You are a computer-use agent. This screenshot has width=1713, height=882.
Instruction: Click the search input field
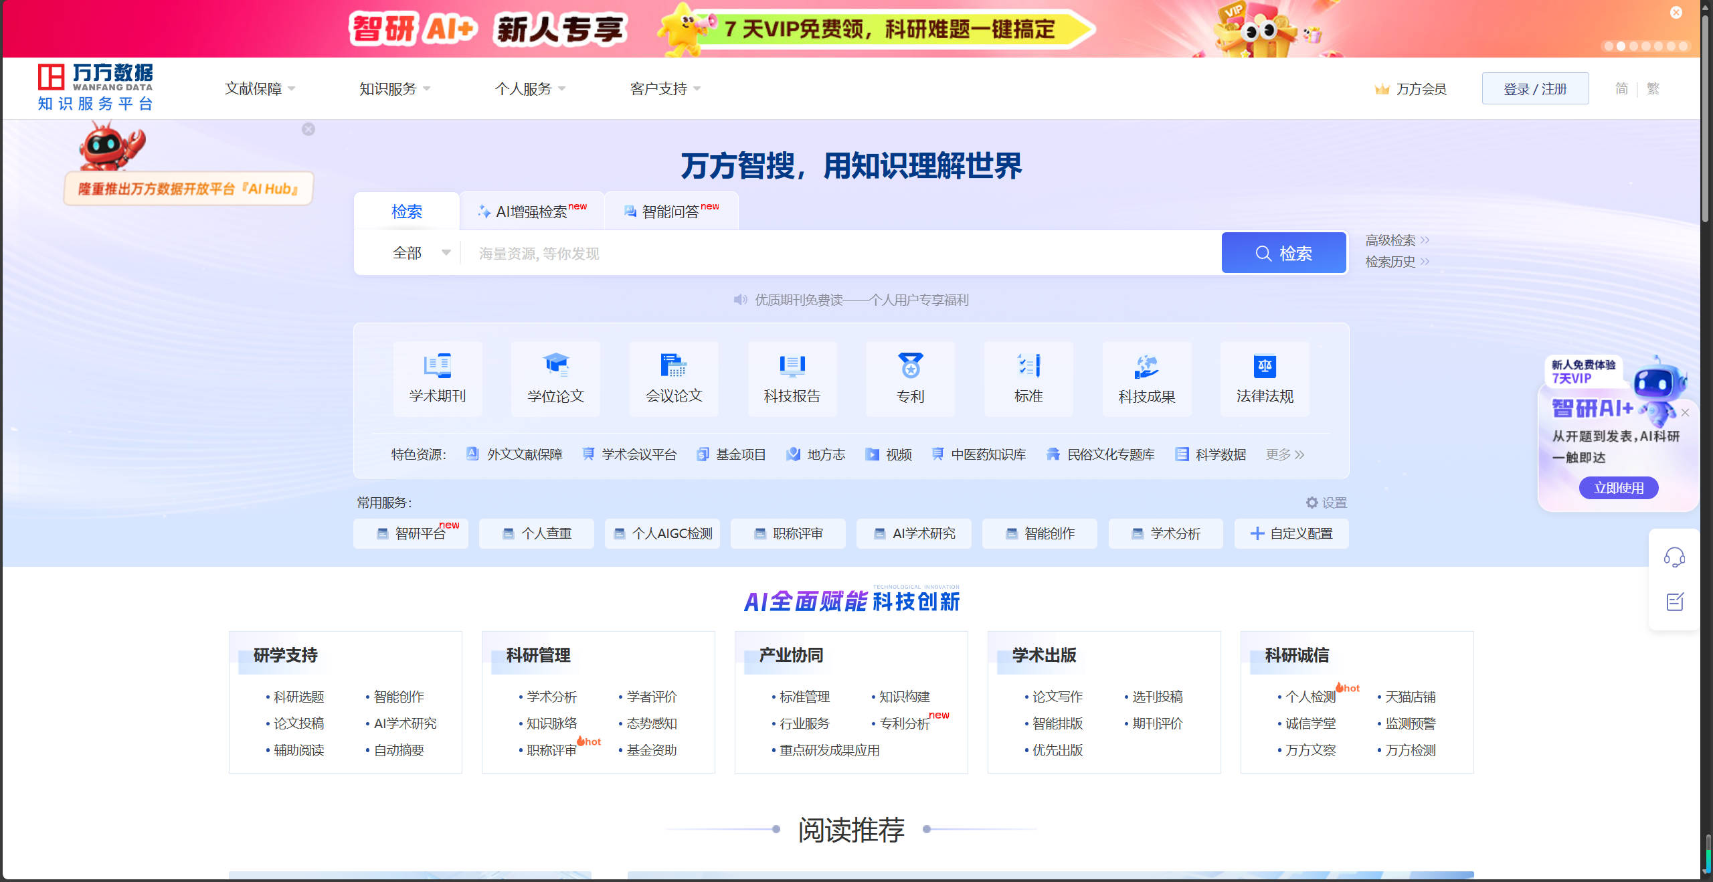pos(841,253)
